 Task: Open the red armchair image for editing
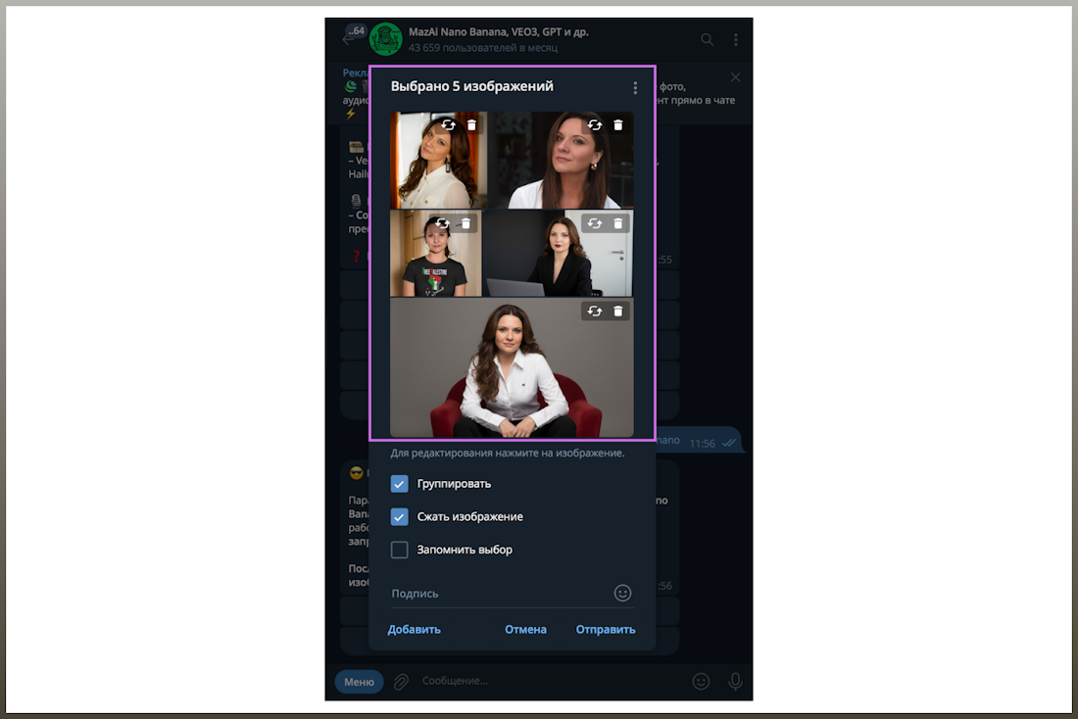(x=512, y=377)
